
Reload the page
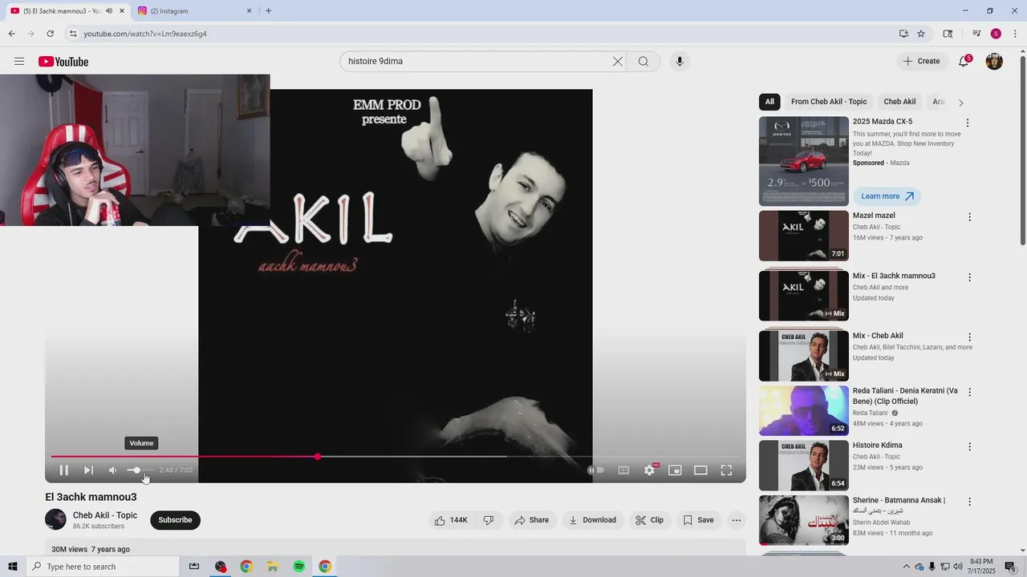pos(50,34)
